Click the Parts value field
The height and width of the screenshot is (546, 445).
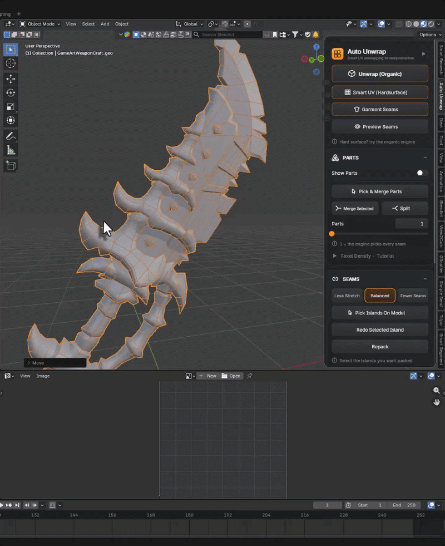(x=412, y=224)
